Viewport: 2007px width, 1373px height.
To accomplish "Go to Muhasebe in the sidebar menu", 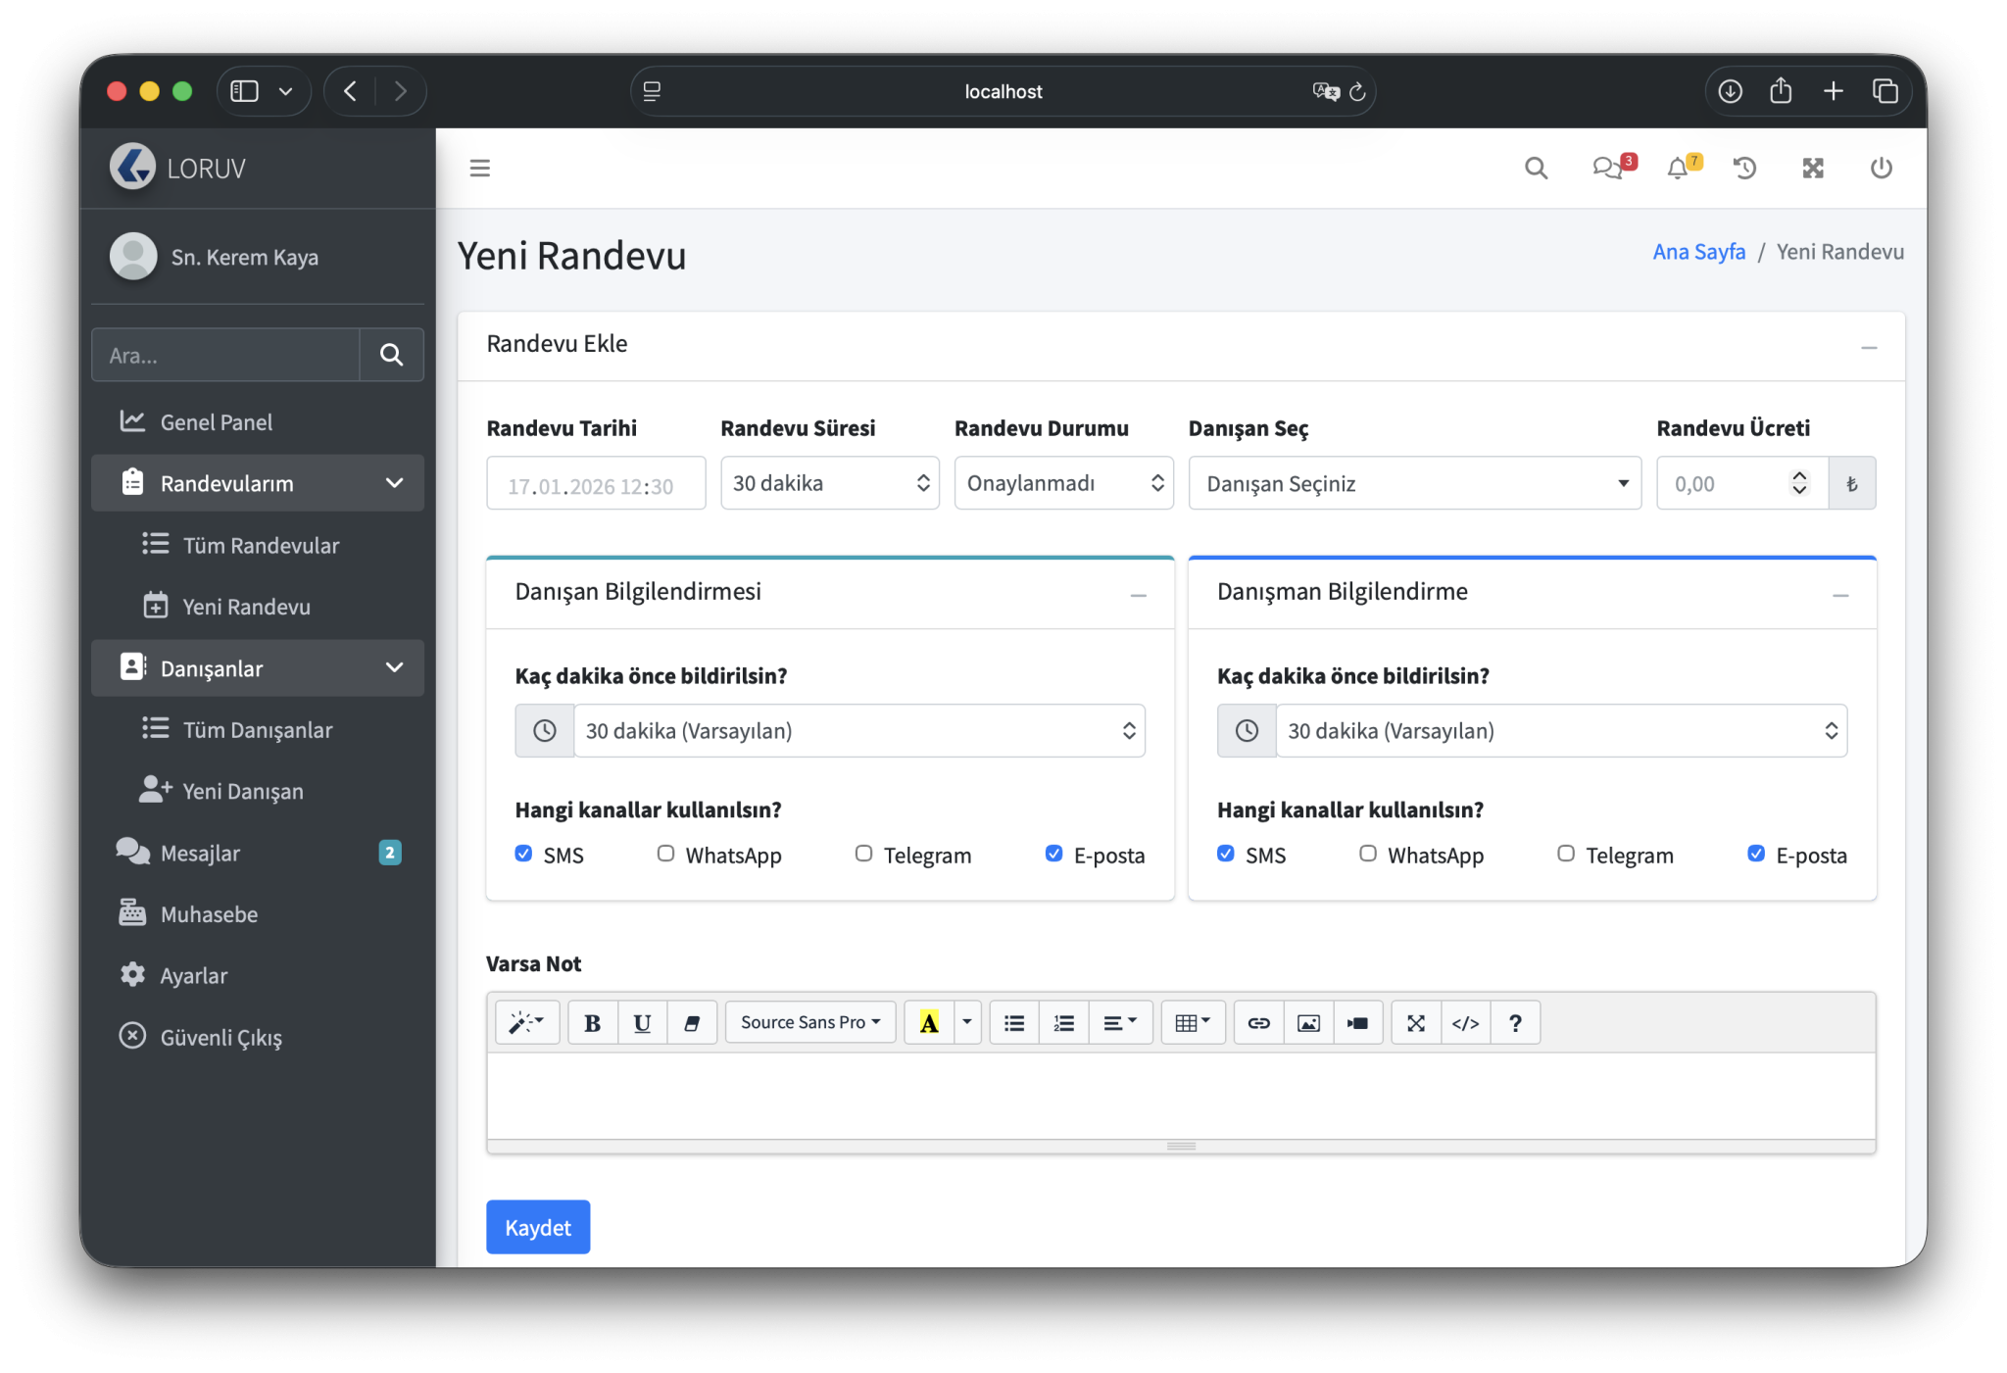I will click(209, 914).
